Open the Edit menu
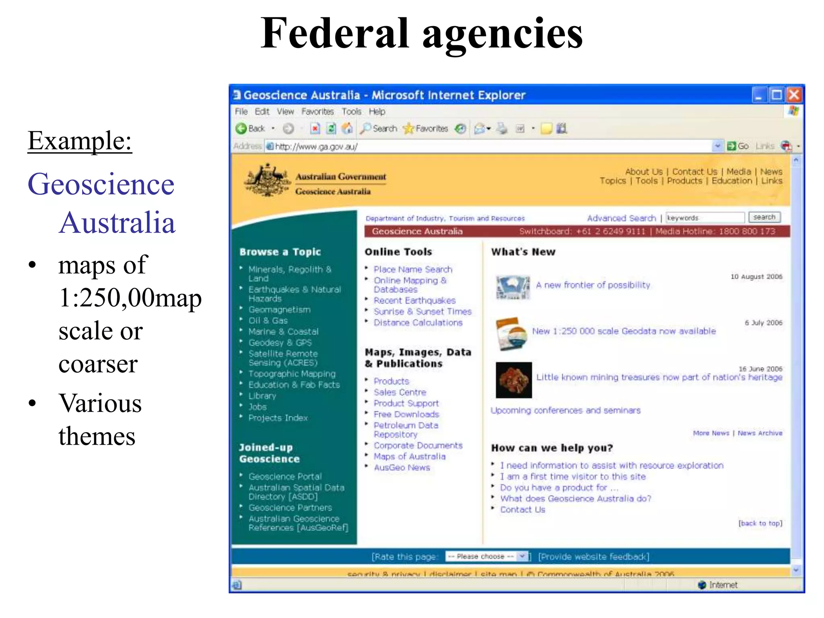Image resolution: width=824 pixels, height=618 pixels. pos(262,111)
